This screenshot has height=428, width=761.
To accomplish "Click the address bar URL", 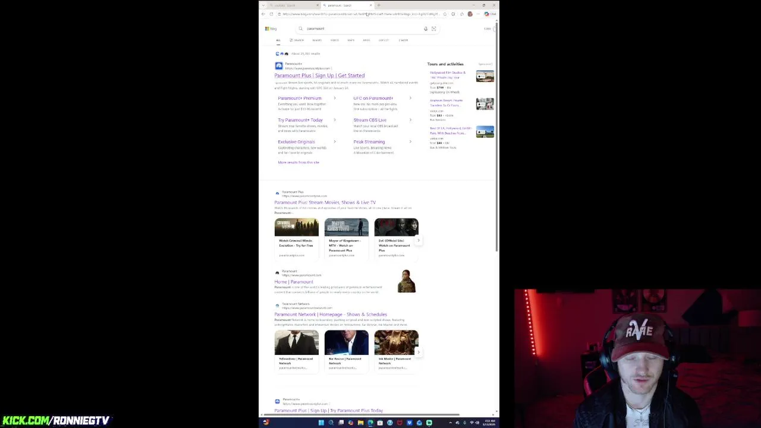I will coord(360,14).
